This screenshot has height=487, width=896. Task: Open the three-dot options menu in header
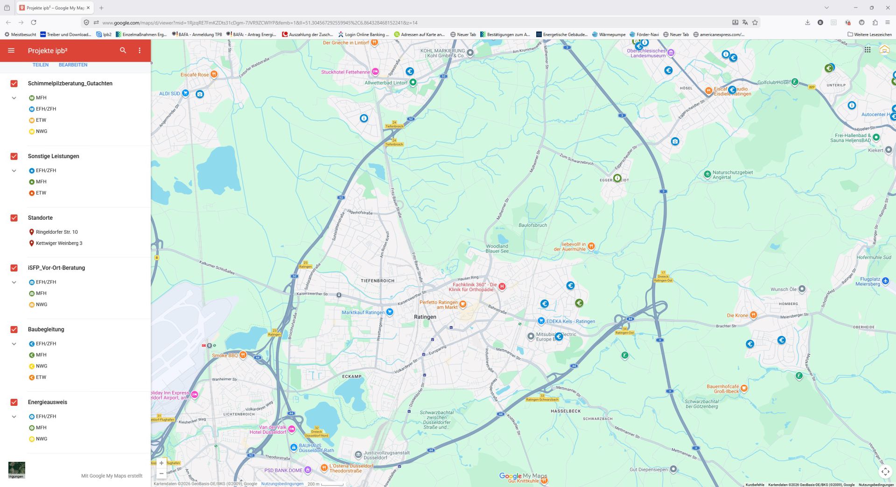140,50
